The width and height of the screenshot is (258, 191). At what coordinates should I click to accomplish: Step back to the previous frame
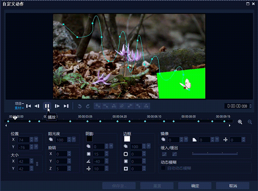point(37,106)
